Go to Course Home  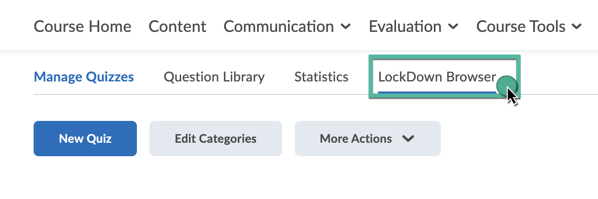coord(82,26)
